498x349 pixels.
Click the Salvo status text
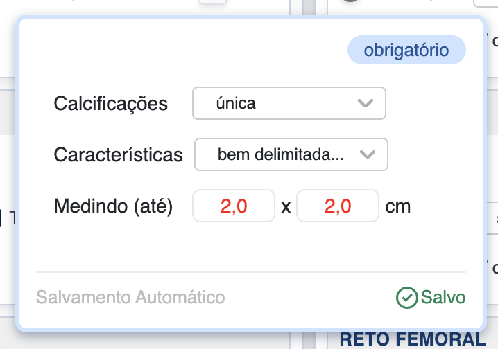tap(443, 298)
